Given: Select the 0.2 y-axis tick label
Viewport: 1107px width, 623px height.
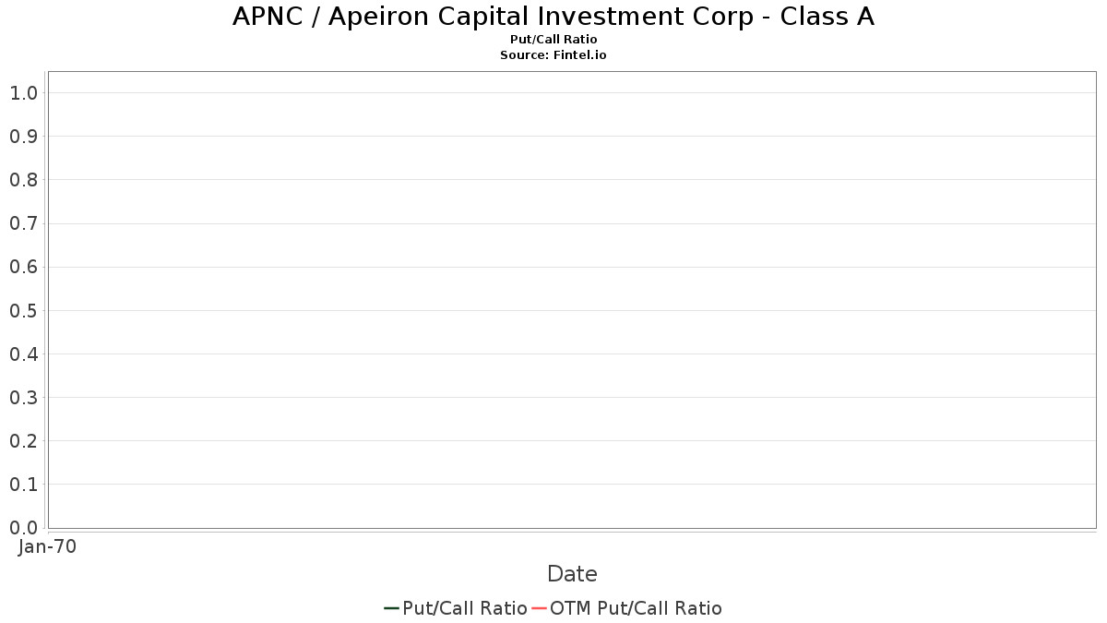Looking at the screenshot, I should click(x=23, y=441).
